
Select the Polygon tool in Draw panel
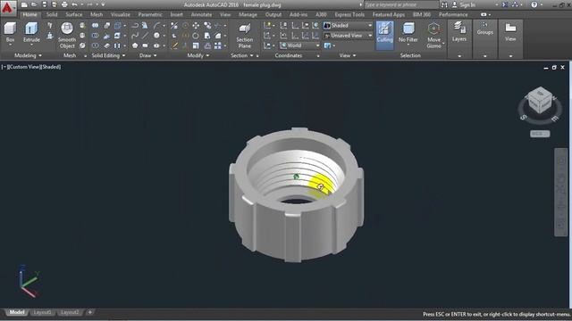tap(135, 45)
